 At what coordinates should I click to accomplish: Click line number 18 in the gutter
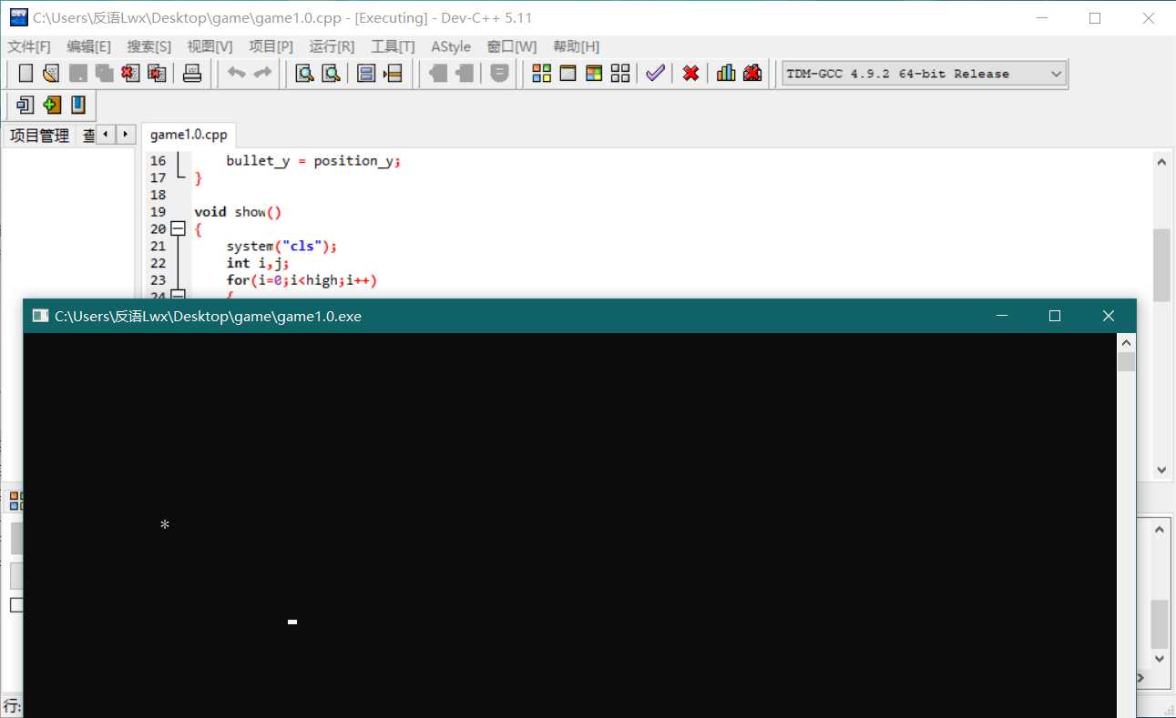coord(159,195)
